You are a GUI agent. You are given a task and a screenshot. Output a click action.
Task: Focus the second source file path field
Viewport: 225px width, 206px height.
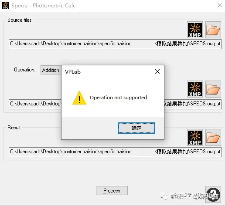point(115,104)
